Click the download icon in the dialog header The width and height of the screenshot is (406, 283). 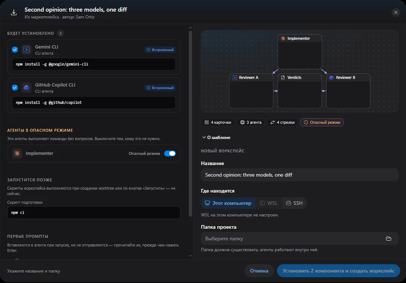coord(14,12)
